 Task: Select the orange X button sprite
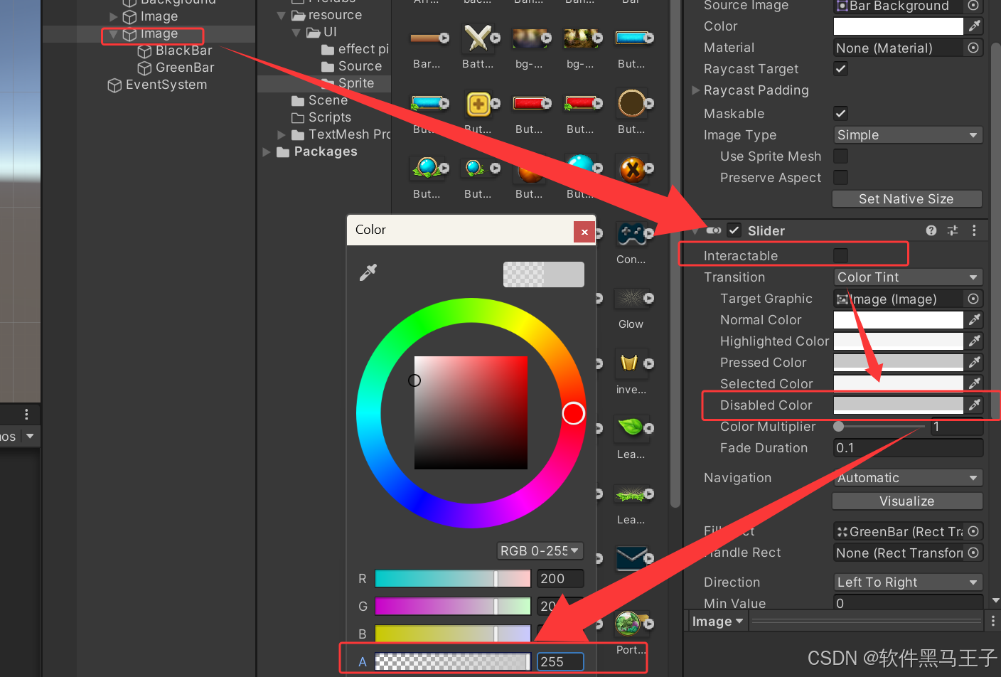pos(633,169)
